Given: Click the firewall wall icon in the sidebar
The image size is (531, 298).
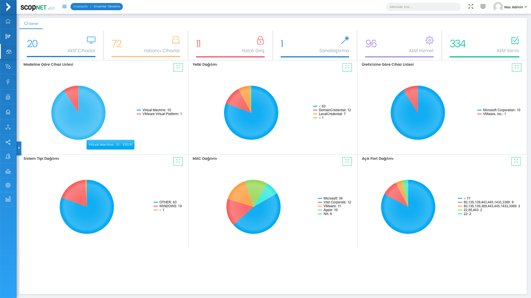Looking at the screenshot, I should 8,171.
